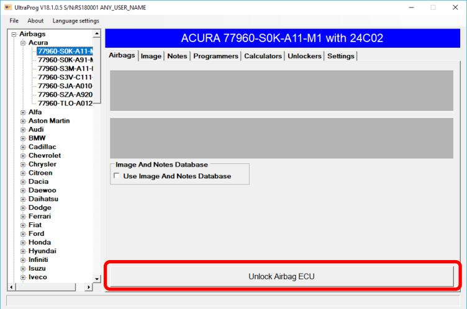Viewport: 467px width, 309px height.
Task: Select the 77960-TLO-A012 tree item
Action: tap(65, 103)
